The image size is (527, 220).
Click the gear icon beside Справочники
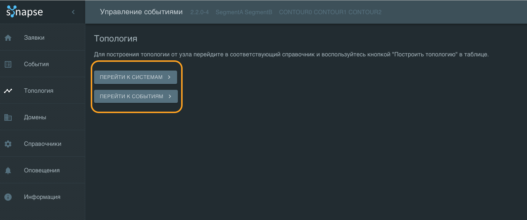point(8,144)
